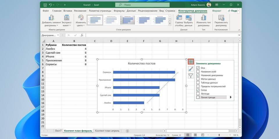This screenshot has width=279, height=139.
Task: Expand the Trendline (Линия тренда) submenu arrow
Action: [231, 97]
